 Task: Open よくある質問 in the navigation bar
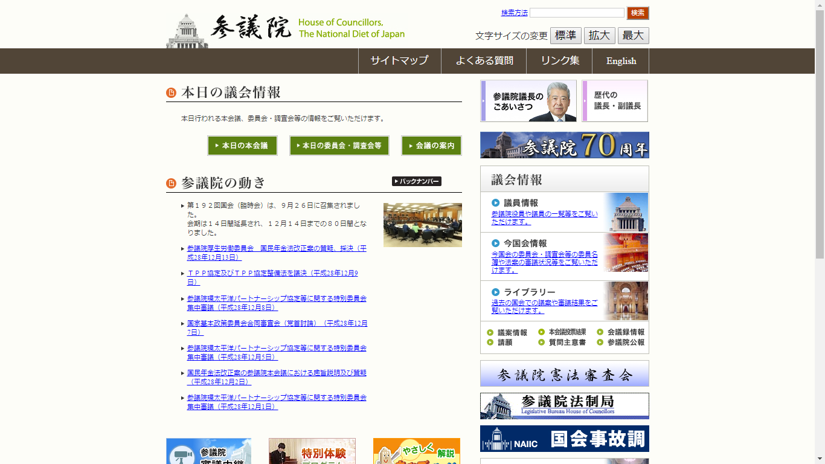484,60
